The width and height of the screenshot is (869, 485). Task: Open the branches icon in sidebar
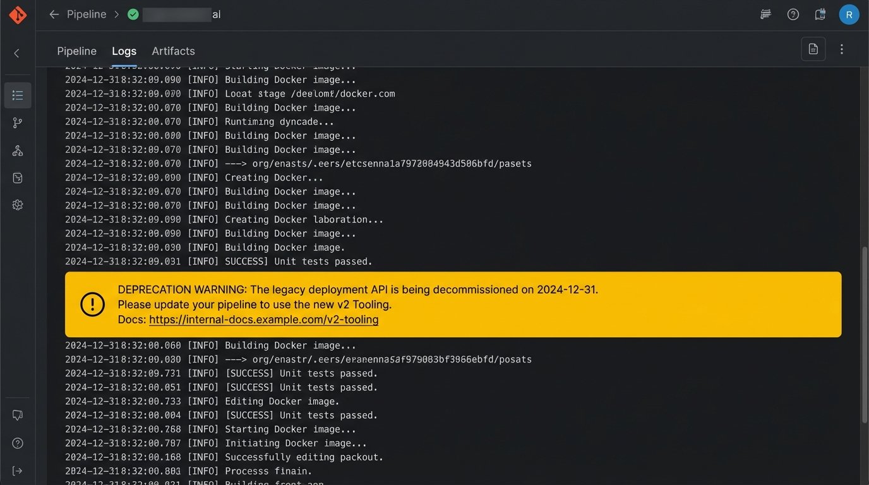coord(18,123)
